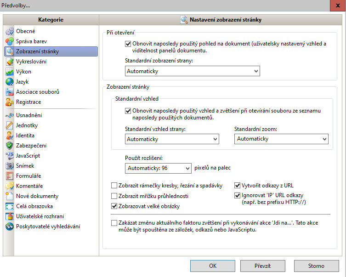Select the Vykreslování brush icon
The width and height of the screenshot is (346, 277).
point(10,62)
